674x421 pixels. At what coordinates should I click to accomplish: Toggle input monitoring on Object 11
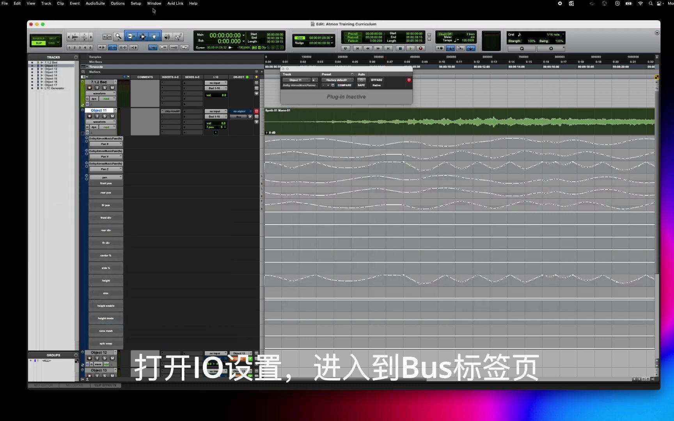pyautogui.click(x=97, y=116)
